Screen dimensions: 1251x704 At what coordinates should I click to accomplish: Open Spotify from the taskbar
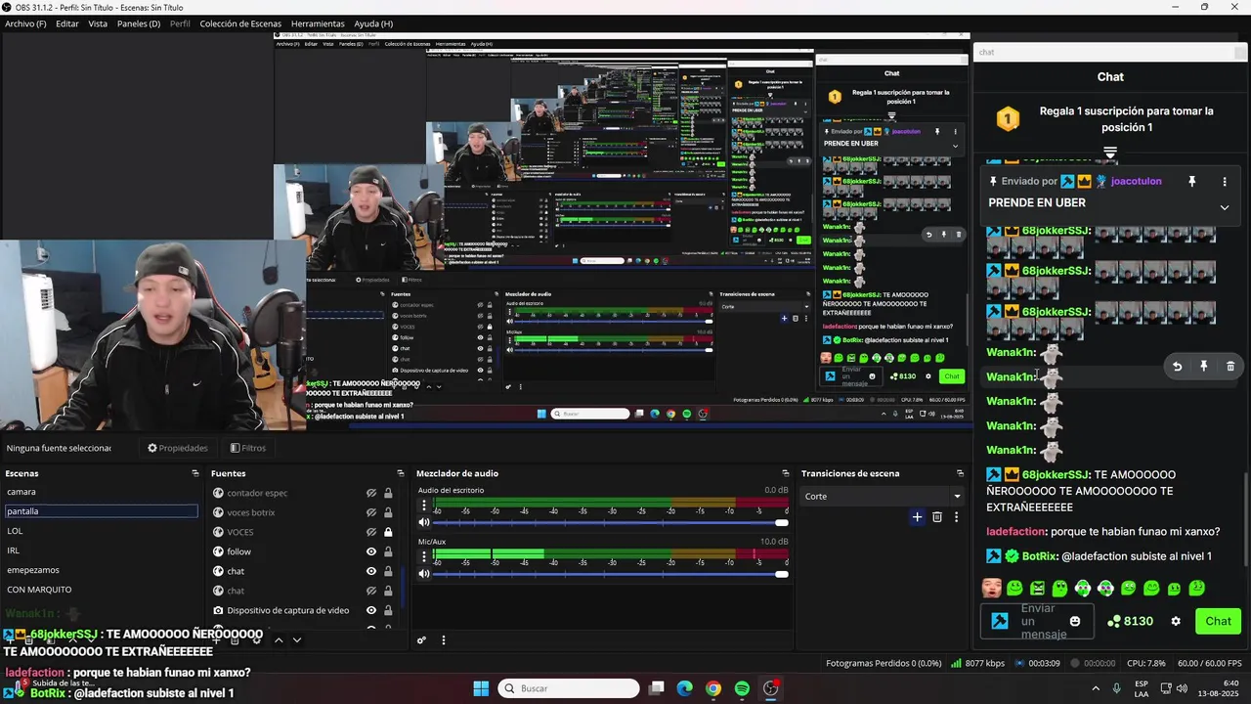click(x=742, y=688)
